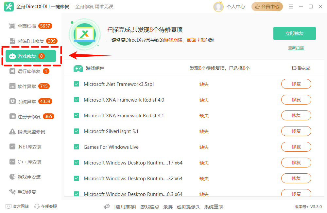
Task: Open the 游戏连点 recommended app link
Action: 150,207
